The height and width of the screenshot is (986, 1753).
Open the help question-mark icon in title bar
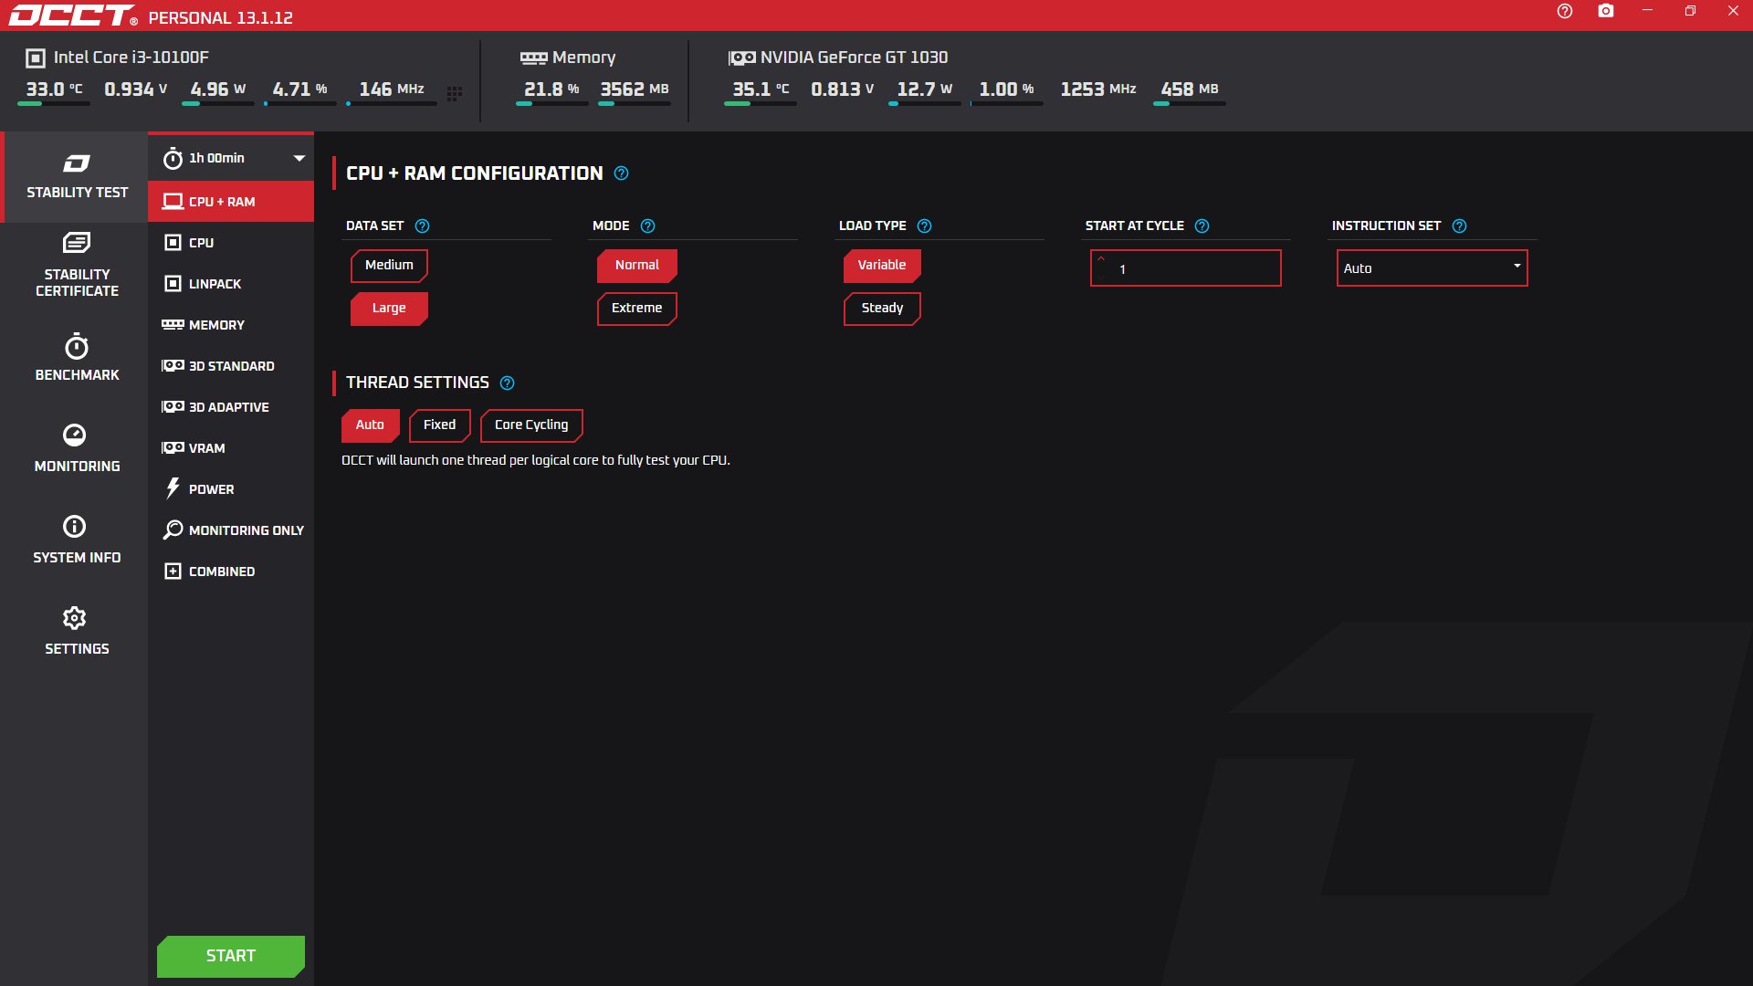(x=1565, y=11)
